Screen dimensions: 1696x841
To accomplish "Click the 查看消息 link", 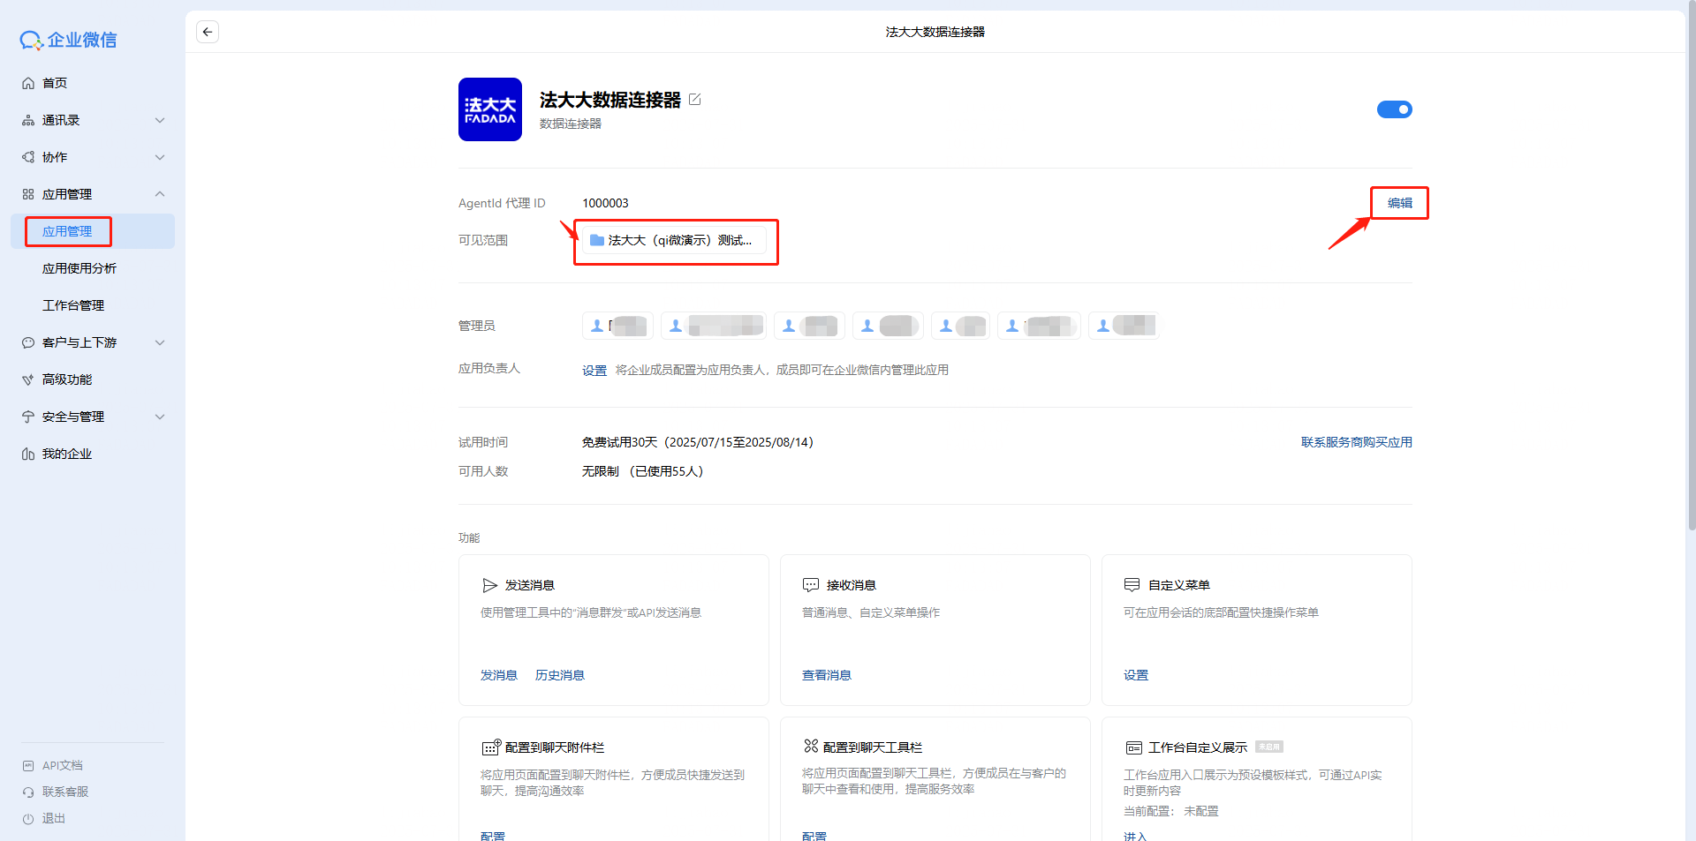I will [827, 675].
